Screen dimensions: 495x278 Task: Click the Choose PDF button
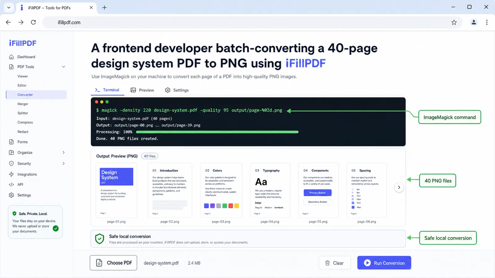coord(114,263)
